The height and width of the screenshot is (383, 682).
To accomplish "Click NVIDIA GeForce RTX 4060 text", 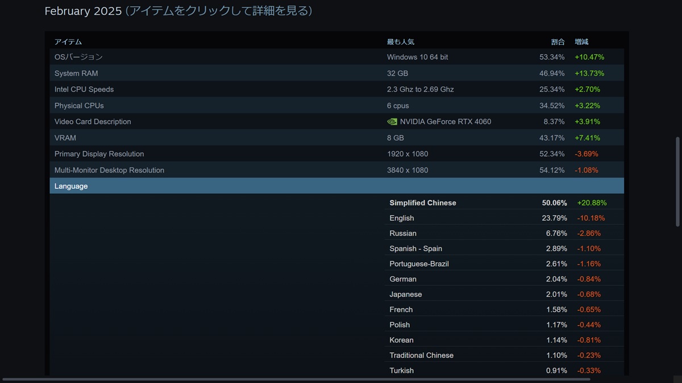I will (446, 121).
